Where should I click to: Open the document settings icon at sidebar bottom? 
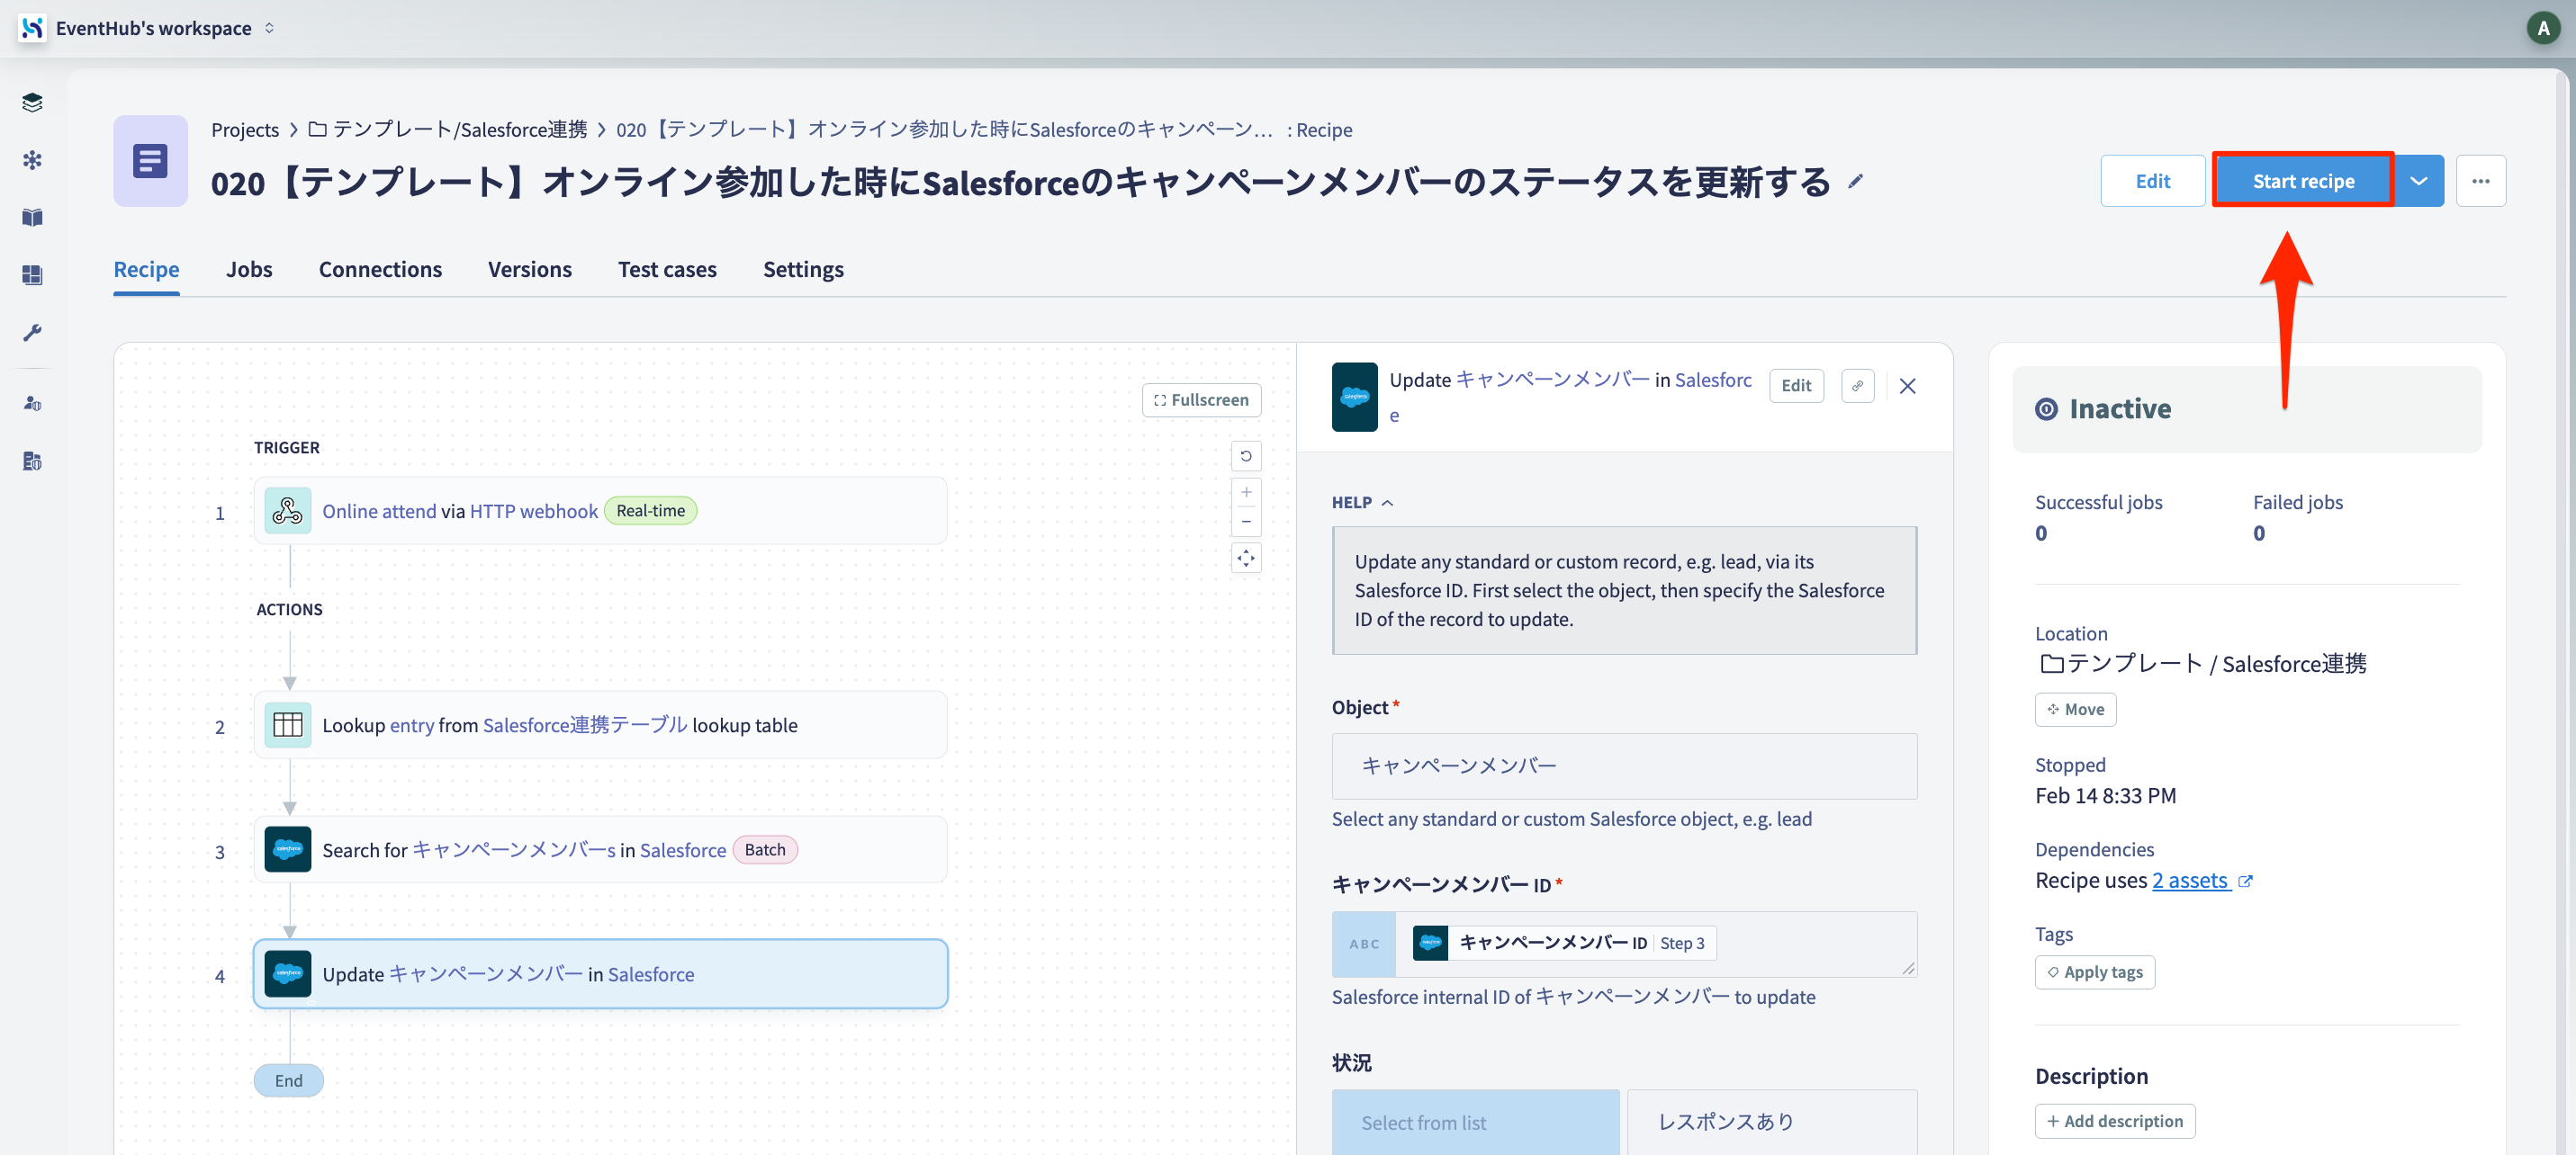click(32, 461)
